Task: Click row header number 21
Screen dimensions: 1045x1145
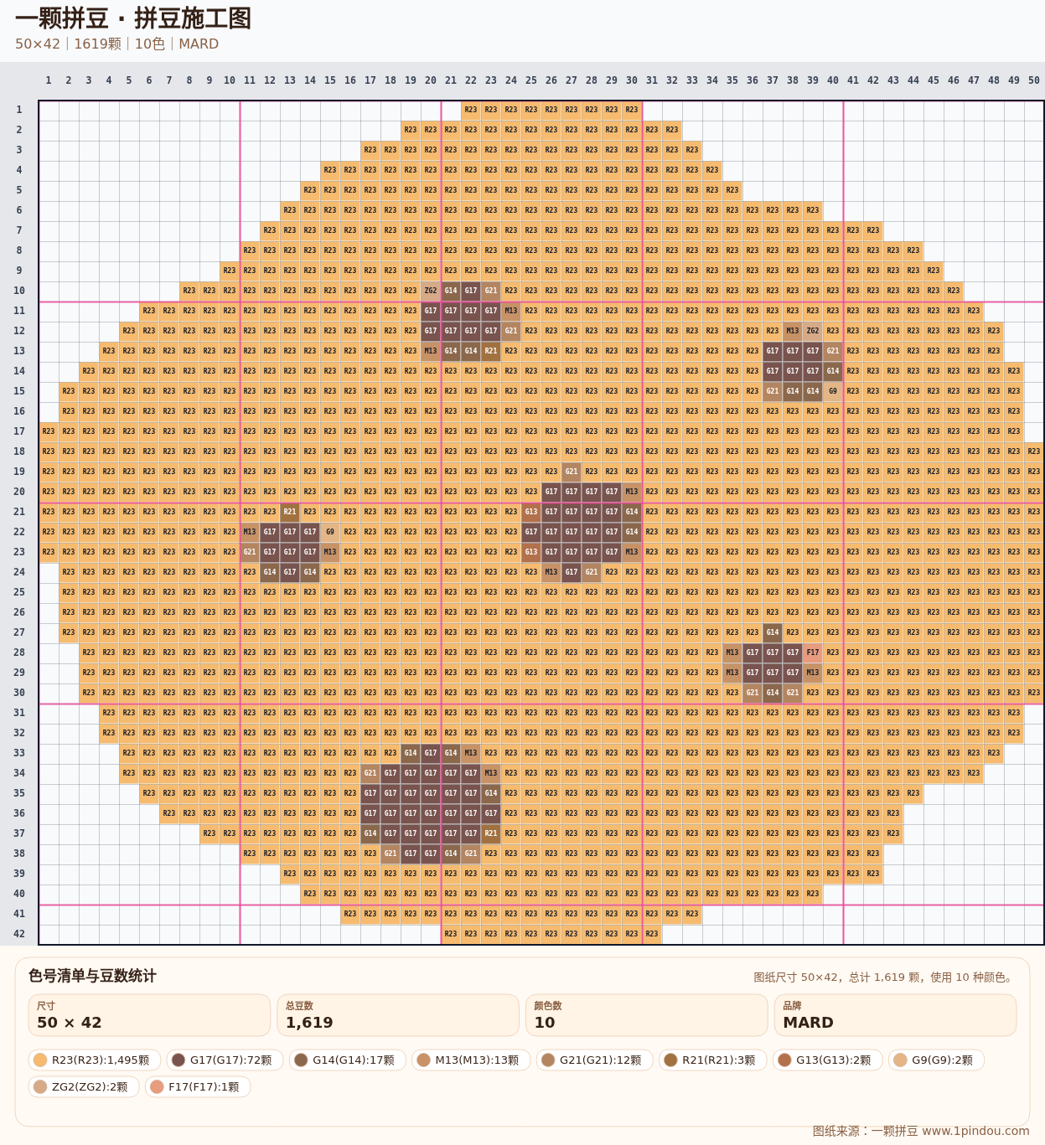Action: pos(19,512)
